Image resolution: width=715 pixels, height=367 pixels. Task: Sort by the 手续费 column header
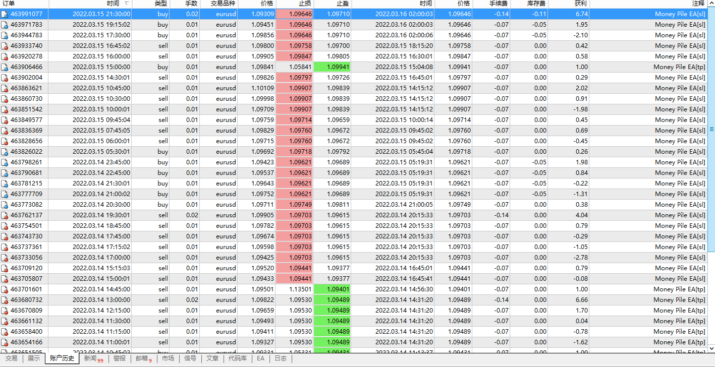[491, 4]
